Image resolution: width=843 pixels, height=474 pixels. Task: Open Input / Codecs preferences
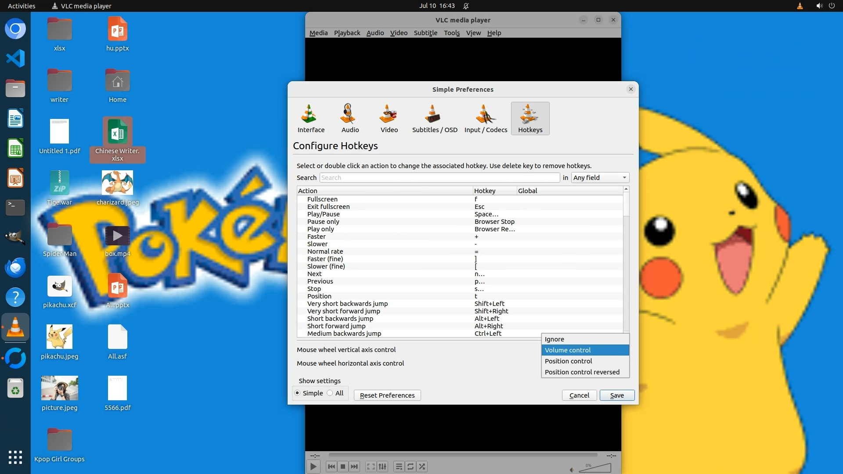pos(486,118)
